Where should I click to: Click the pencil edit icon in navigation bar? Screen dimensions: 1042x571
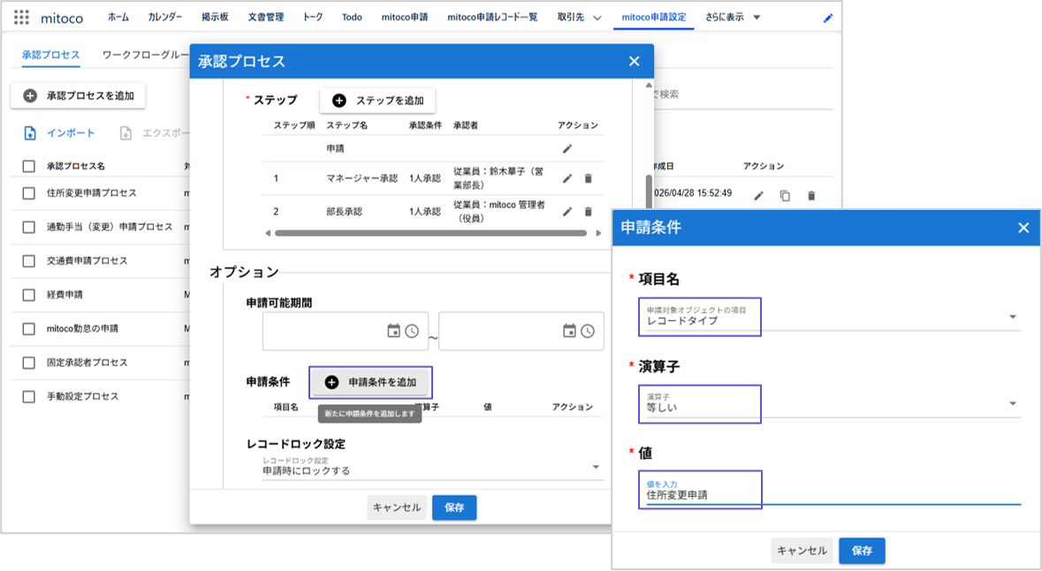pos(828,18)
